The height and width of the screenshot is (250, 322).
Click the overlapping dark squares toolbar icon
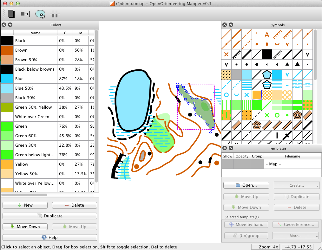tap(11, 14)
